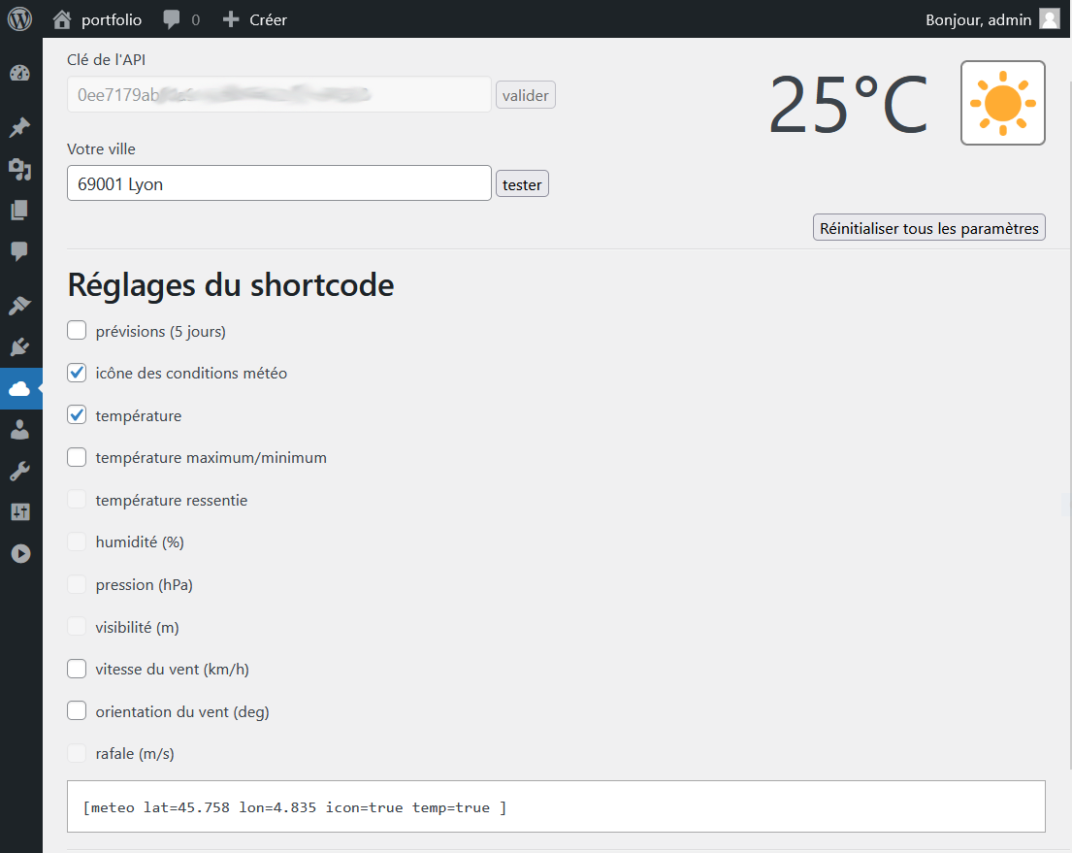Disable the température checkbox
Viewport: 1072px width, 853px height.
click(x=77, y=415)
